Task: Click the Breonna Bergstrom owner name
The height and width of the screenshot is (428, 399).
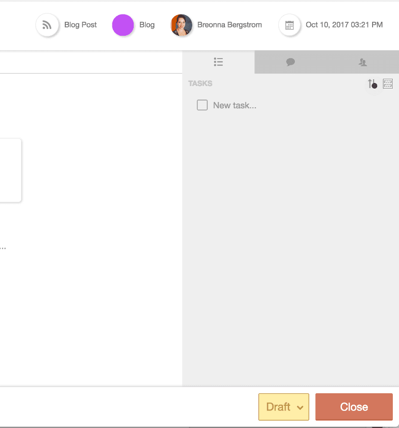Action: click(230, 25)
